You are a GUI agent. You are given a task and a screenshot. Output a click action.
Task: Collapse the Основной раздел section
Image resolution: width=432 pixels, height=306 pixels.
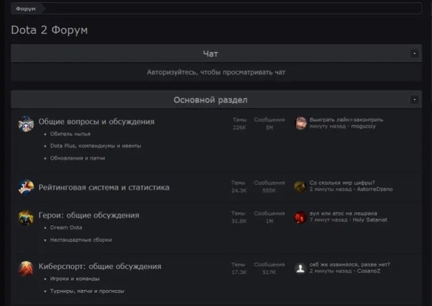click(x=414, y=100)
